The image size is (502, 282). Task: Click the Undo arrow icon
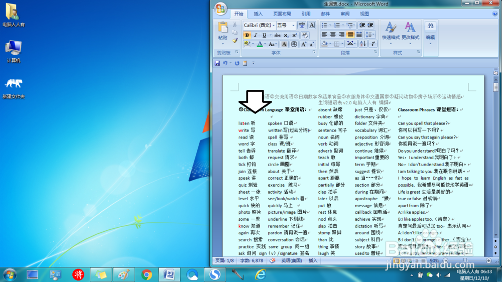pos(225,63)
